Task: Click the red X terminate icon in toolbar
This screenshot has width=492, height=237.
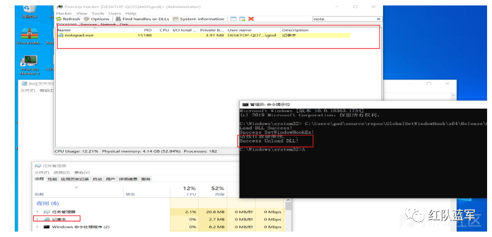Action: click(251, 19)
